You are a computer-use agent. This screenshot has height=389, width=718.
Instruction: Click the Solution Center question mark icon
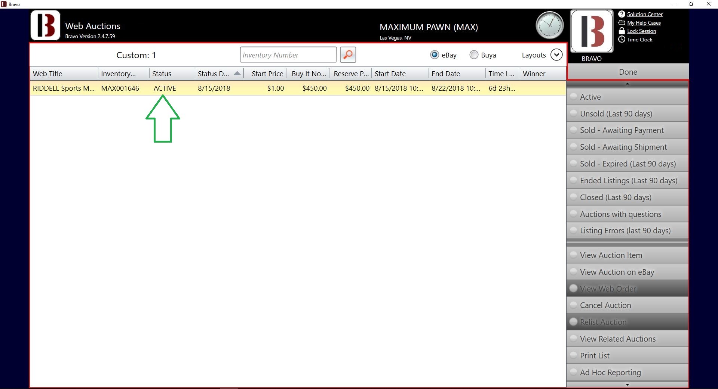(622, 14)
